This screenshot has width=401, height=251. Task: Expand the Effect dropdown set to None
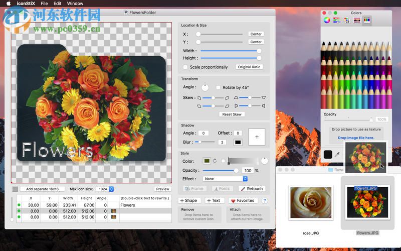click(225, 179)
